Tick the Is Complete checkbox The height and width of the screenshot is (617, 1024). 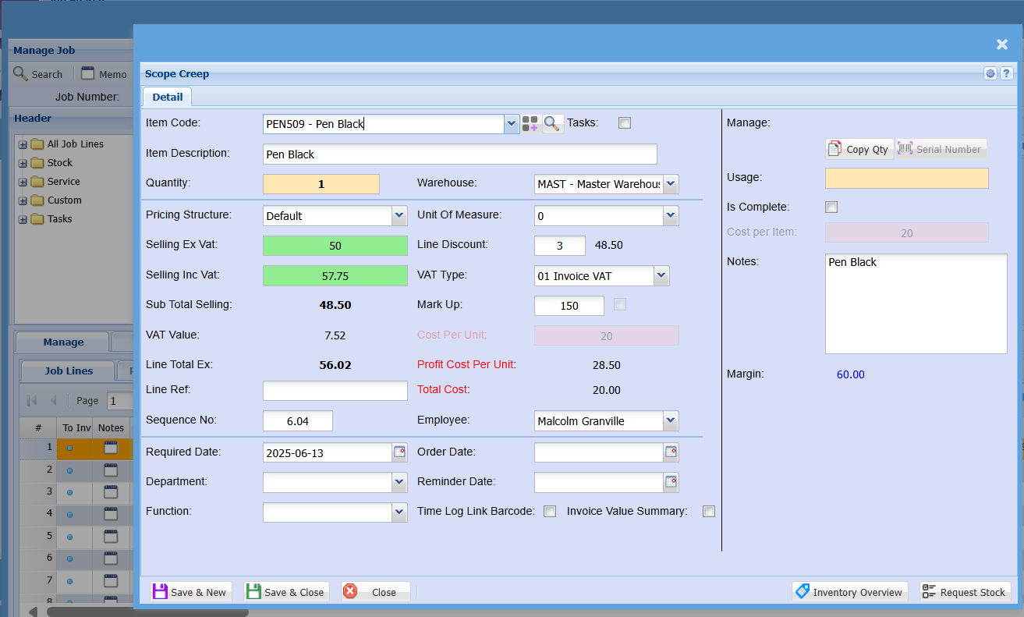[x=831, y=207]
